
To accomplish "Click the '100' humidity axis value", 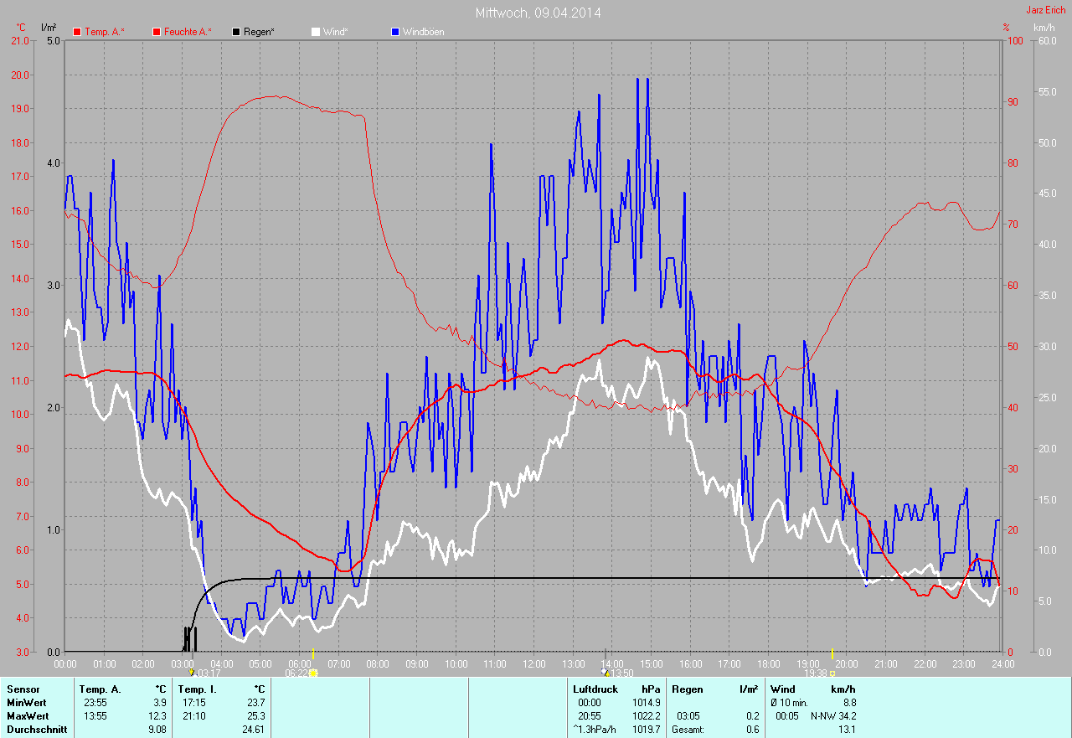I will click(1014, 40).
